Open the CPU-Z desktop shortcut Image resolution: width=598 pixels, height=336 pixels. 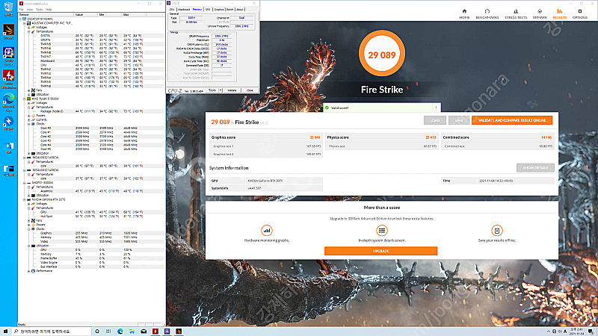8,55
